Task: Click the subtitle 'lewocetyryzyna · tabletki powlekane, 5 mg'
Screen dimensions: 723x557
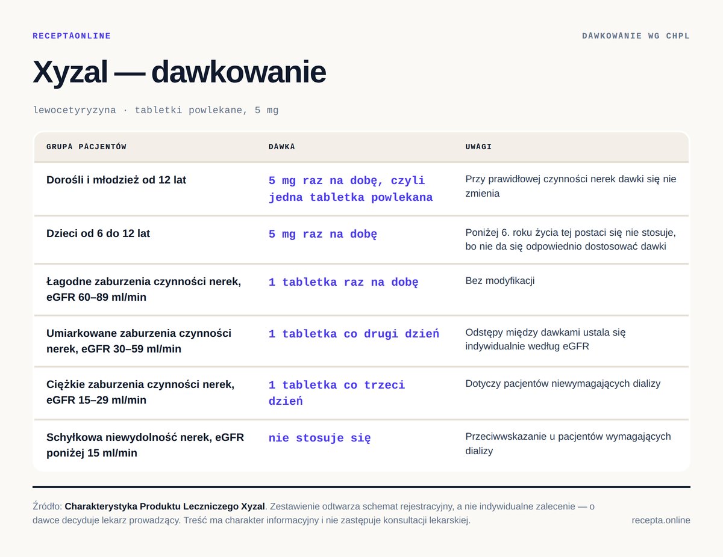Action: (x=155, y=110)
